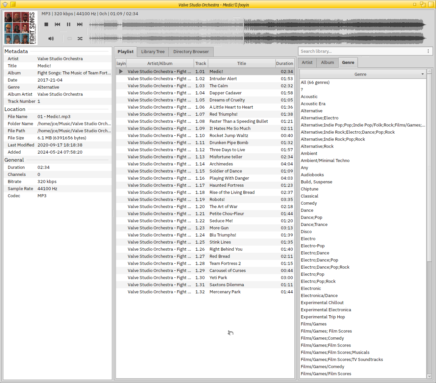Select the Rocket Jump Waltz track
The image size is (436, 383).
coord(205,135)
